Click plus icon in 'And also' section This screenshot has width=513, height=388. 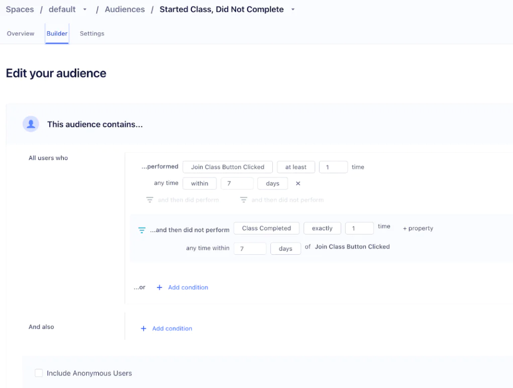pyautogui.click(x=144, y=329)
